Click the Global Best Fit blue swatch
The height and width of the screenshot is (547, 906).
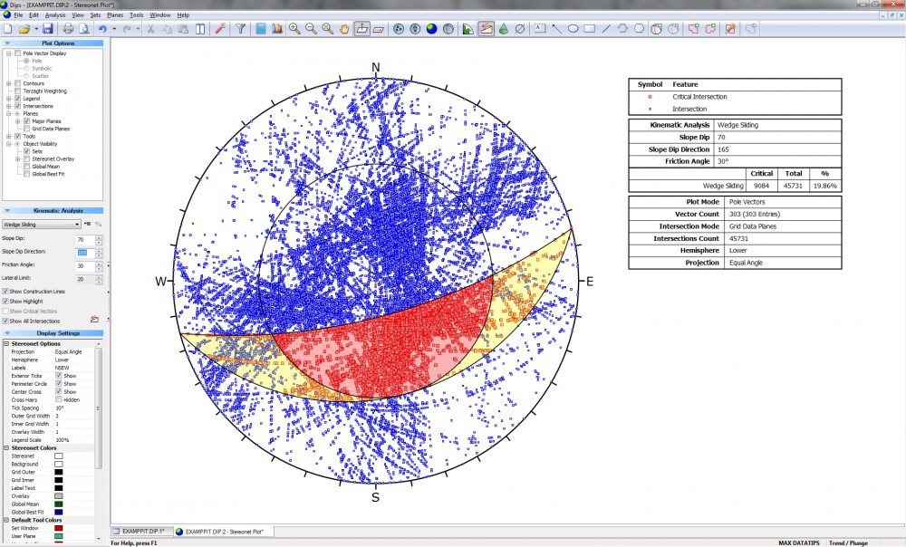[58, 512]
